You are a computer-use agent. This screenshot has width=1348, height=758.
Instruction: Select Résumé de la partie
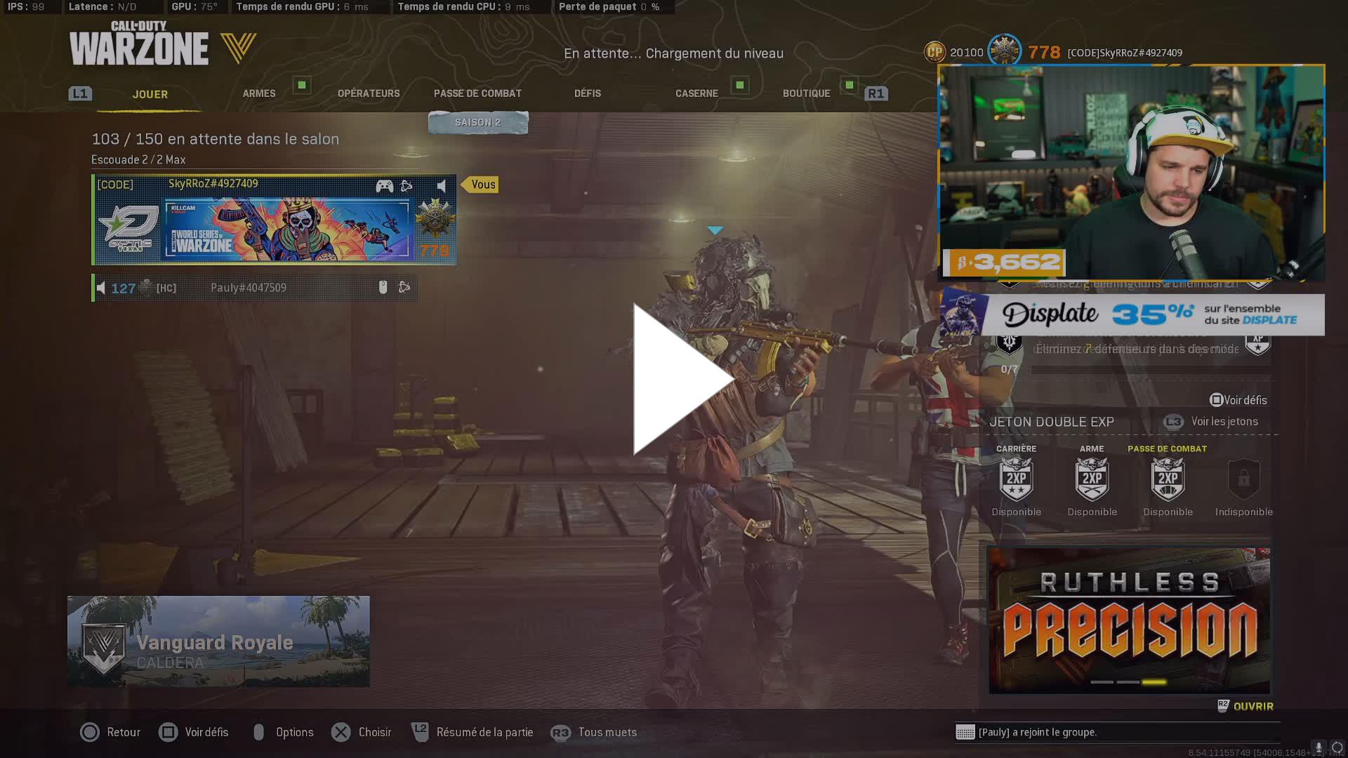coord(484,732)
